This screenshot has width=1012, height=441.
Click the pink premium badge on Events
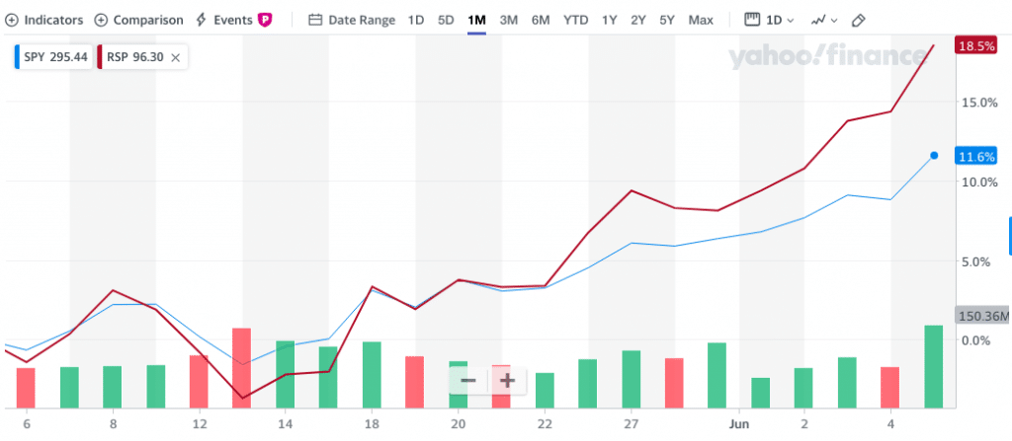(x=264, y=20)
